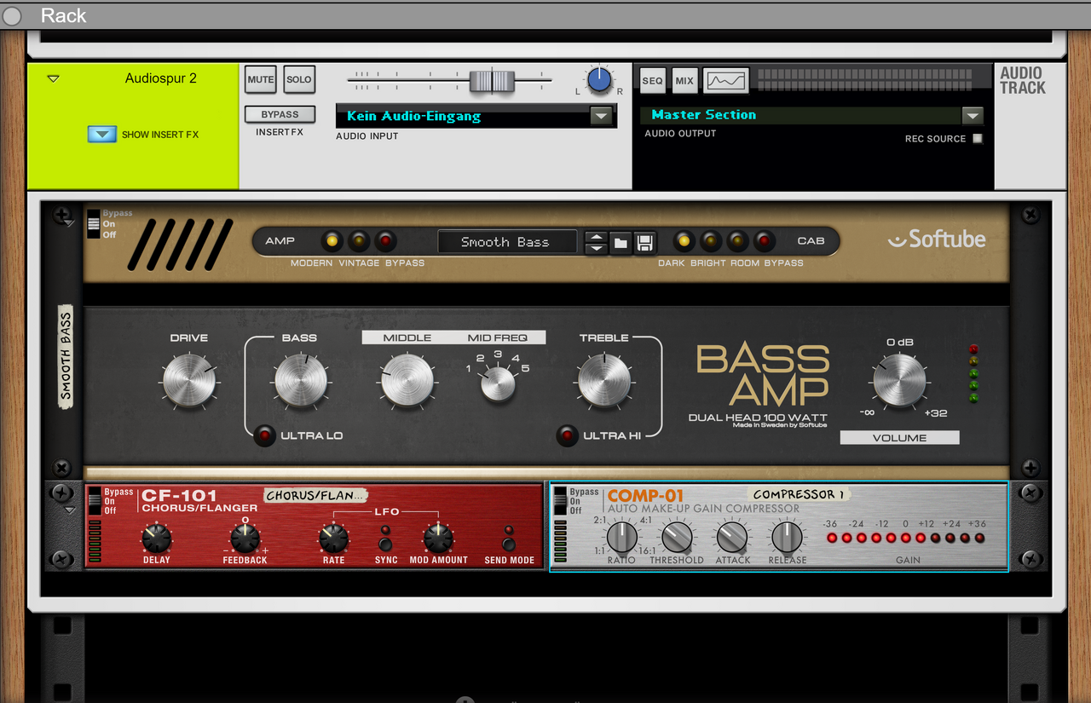Select Vintage amp mode LED
Viewport: 1091px width, 703px height.
pos(359,241)
